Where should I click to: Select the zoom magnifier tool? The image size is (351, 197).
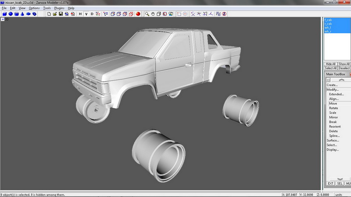[147, 14]
